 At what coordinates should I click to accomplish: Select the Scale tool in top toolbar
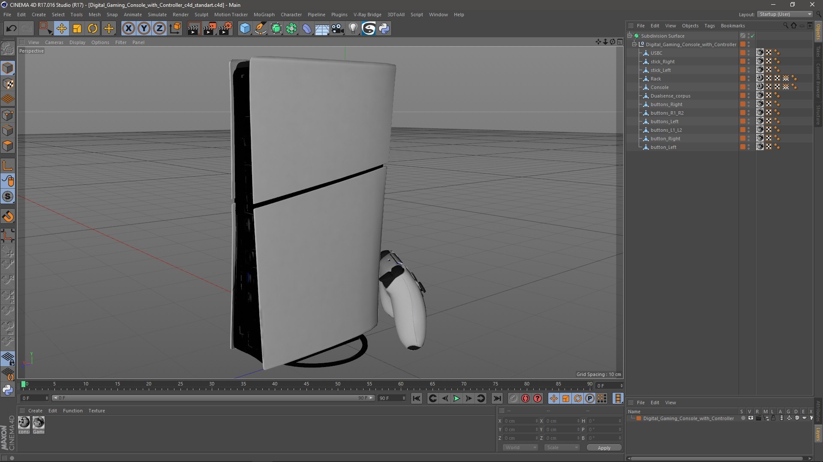tap(77, 29)
